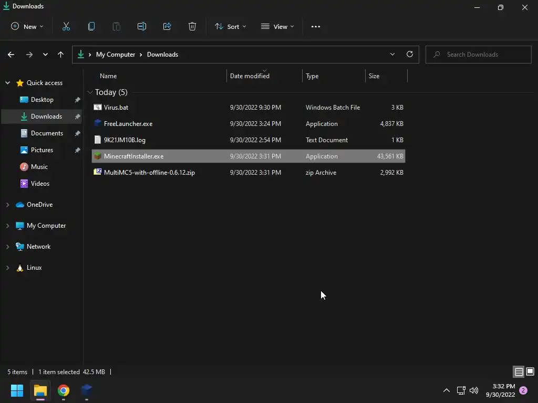The width and height of the screenshot is (538, 403).
Task: Expand the address bar history dropdown
Action: (x=392, y=54)
